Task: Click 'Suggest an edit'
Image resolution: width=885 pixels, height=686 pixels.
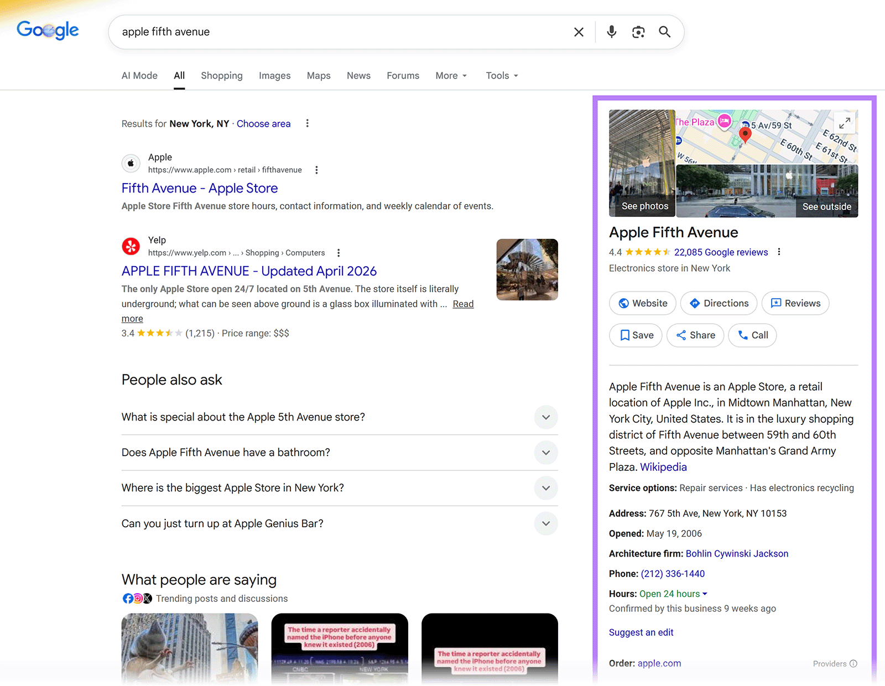Action: tap(641, 632)
